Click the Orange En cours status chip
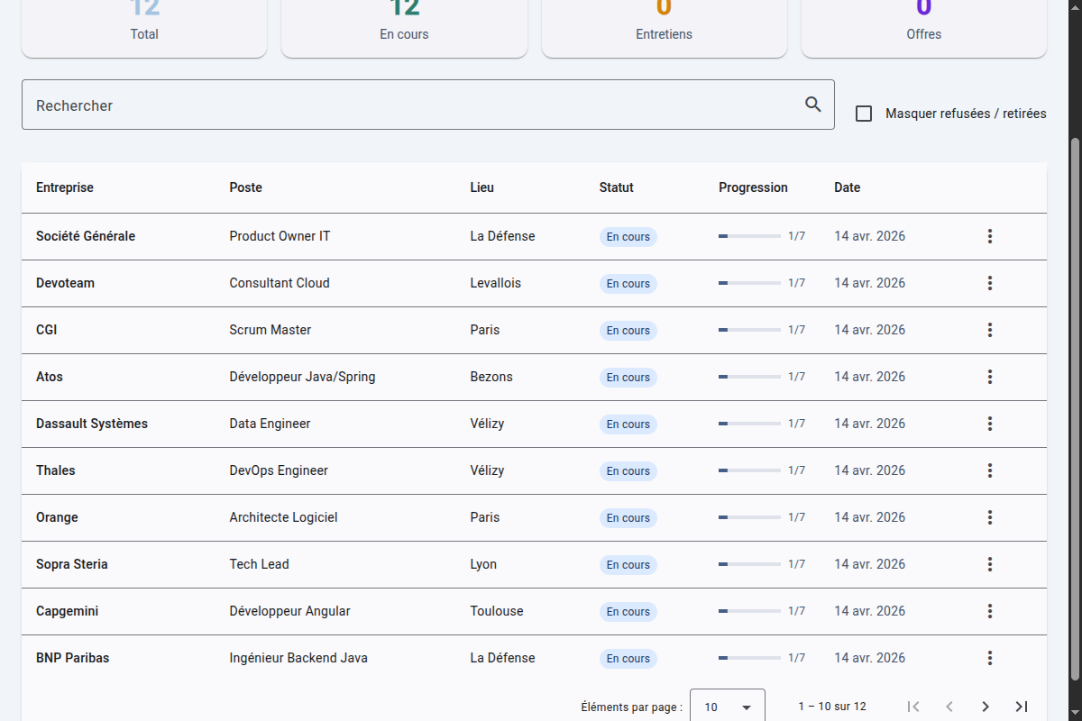The width and height of the screenshot is (1082, 721). click(x=628, y=517)
